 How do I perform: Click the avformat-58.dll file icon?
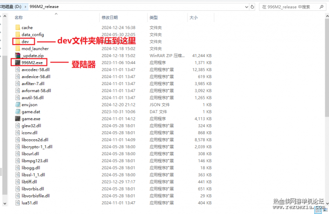pos(18,90)
